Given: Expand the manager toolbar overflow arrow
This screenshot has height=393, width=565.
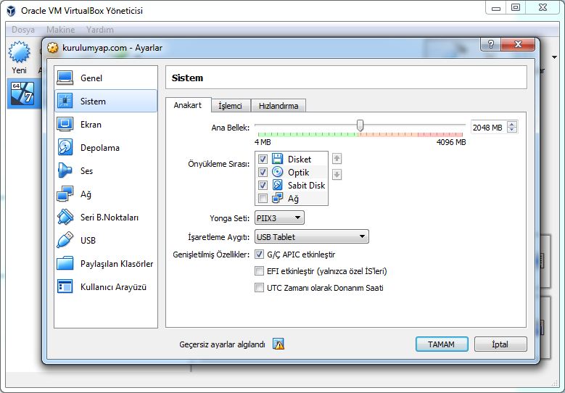Looking at the screenshot, I should [x=555, y=57].
